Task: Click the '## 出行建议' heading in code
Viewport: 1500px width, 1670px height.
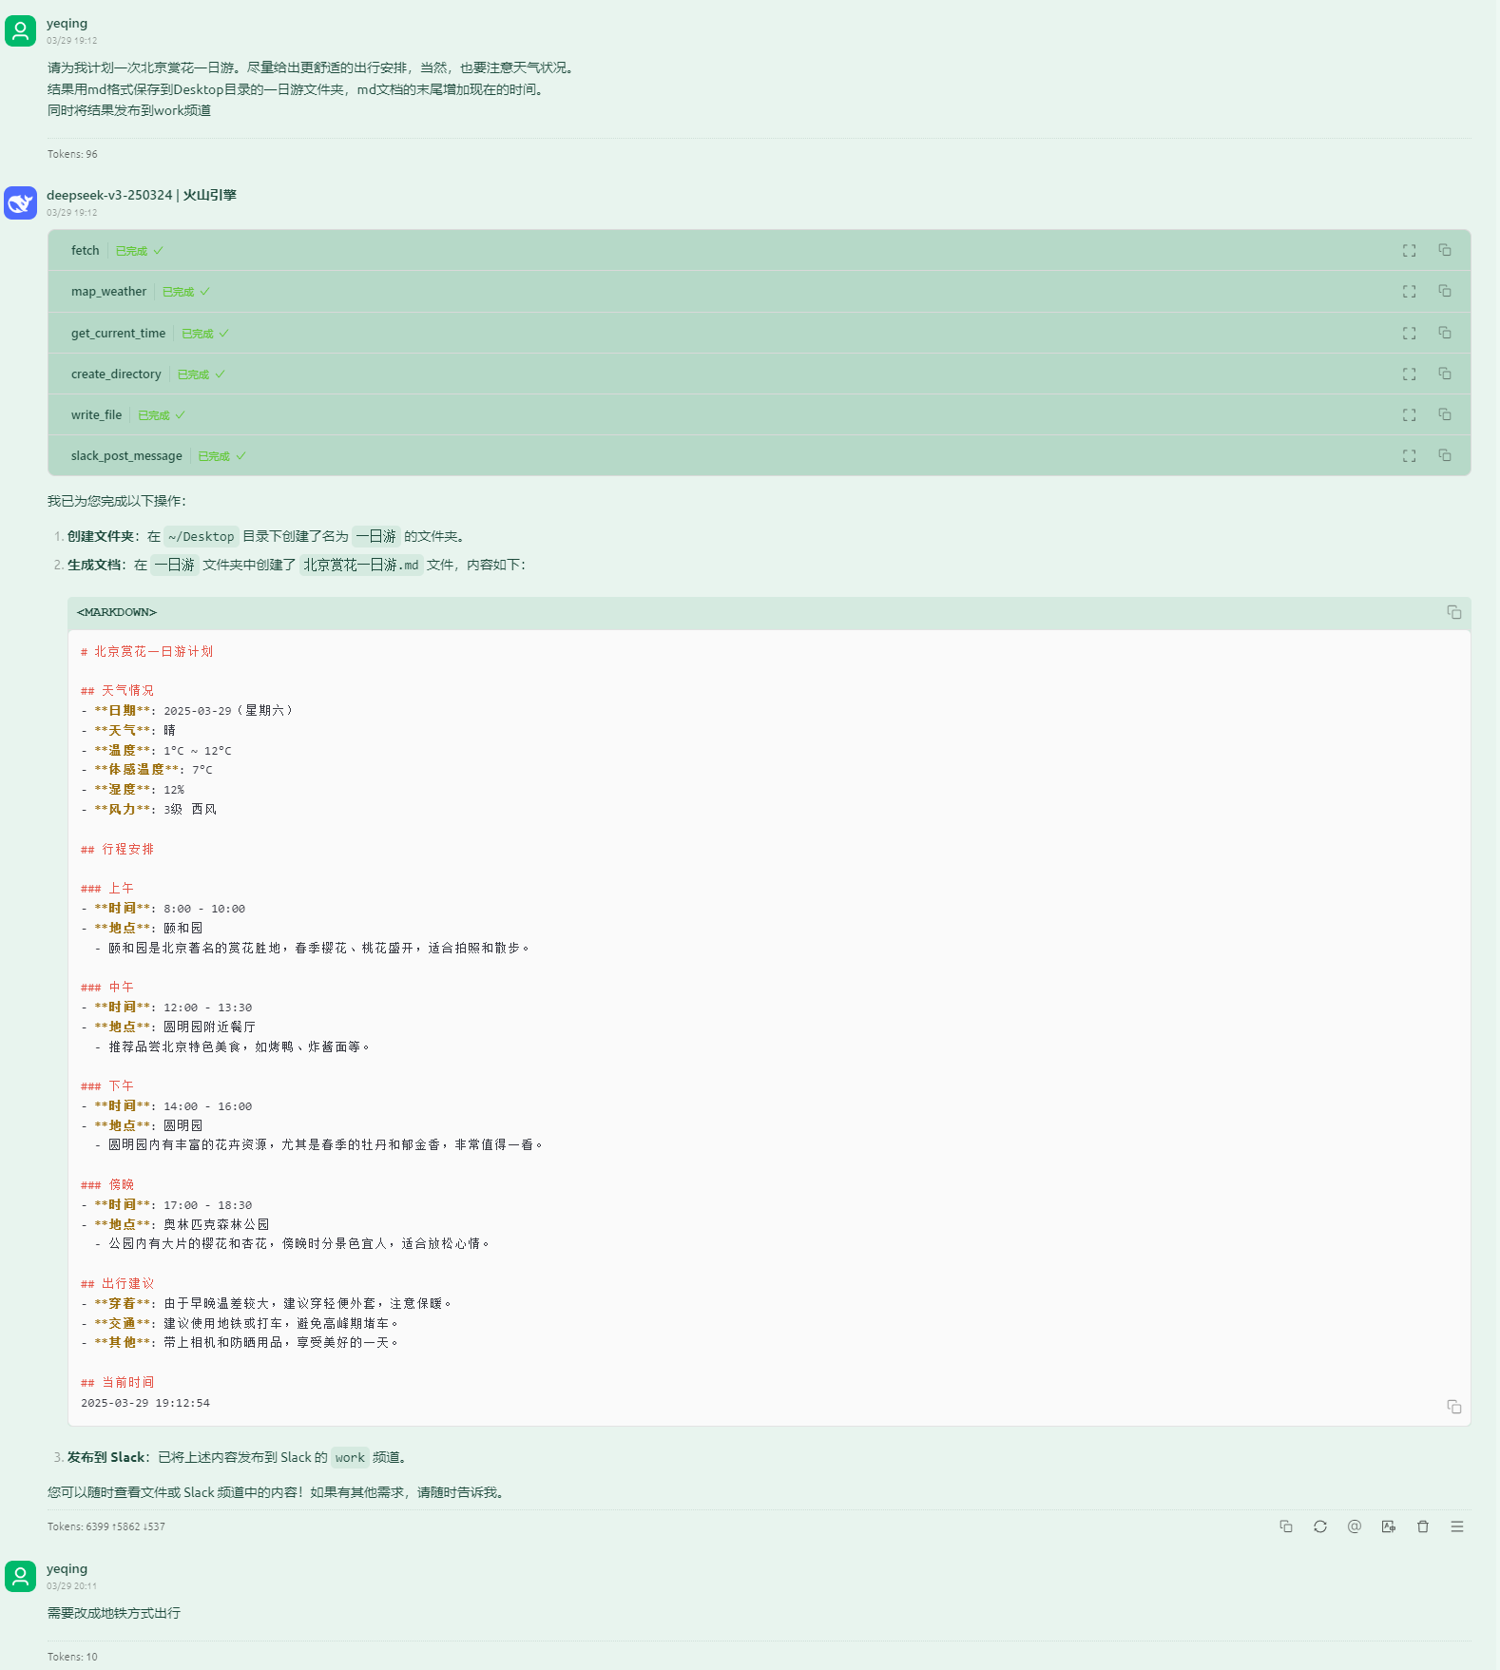Action: (x=117, y=1284)
